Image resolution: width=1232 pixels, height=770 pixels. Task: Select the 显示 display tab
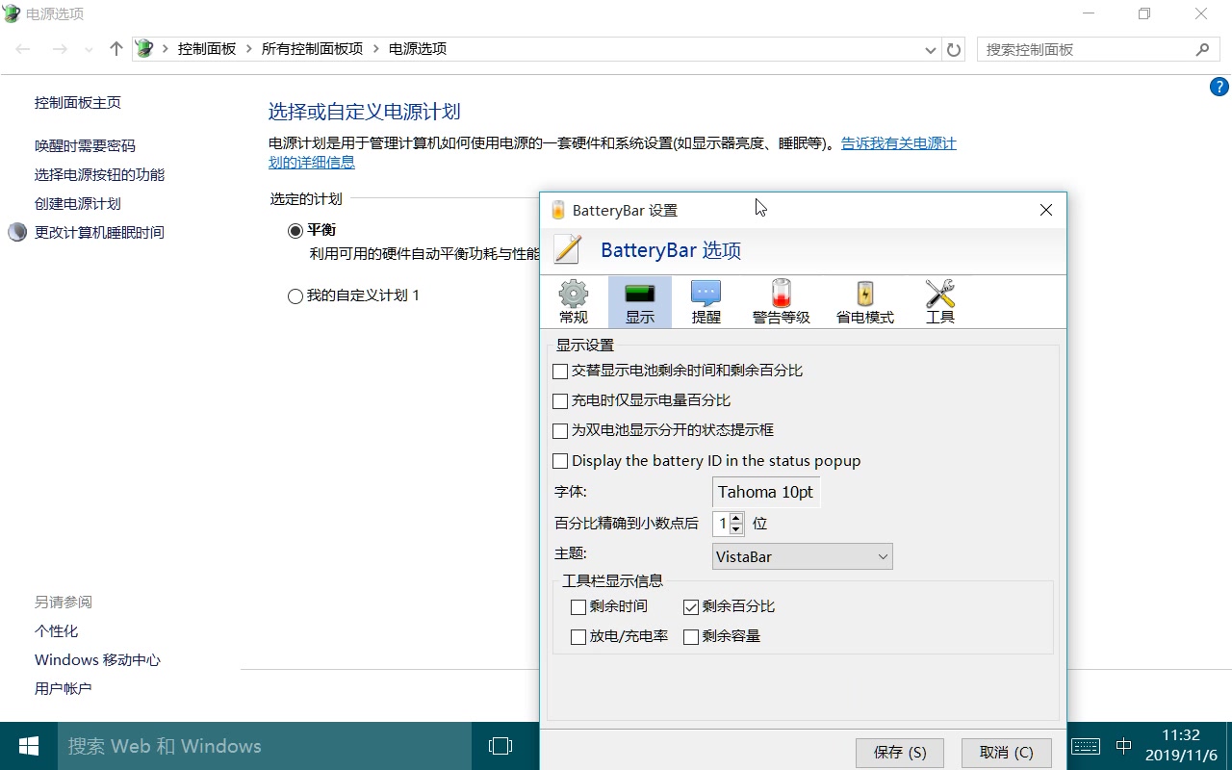pos(640,302)
